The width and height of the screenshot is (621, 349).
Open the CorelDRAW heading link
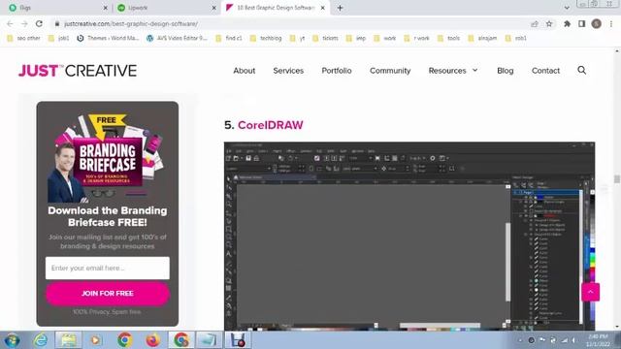[x=270, y=125]
